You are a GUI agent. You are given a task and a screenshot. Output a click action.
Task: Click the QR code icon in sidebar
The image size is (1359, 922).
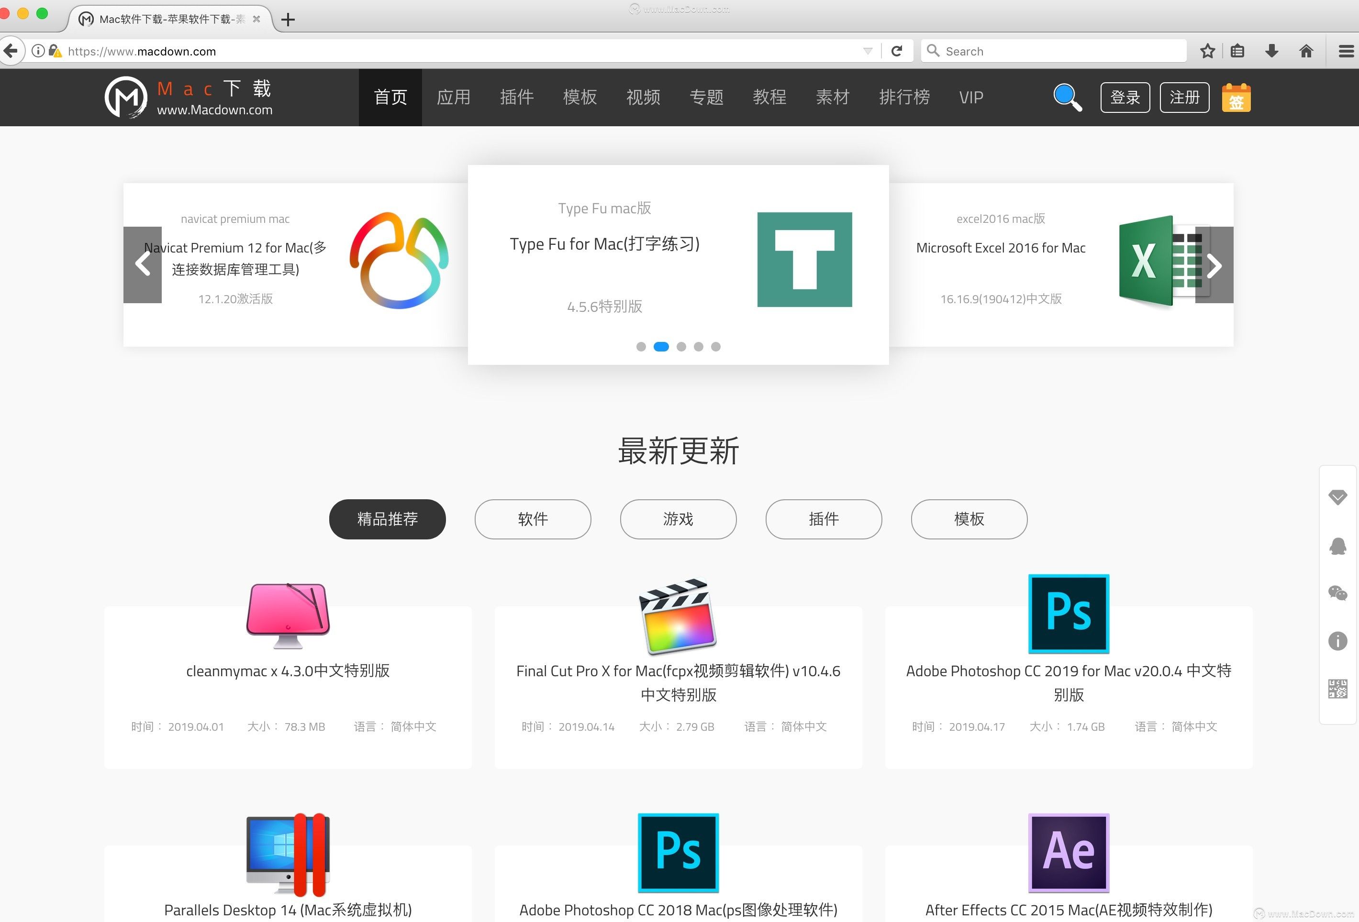pos(1338,689)
